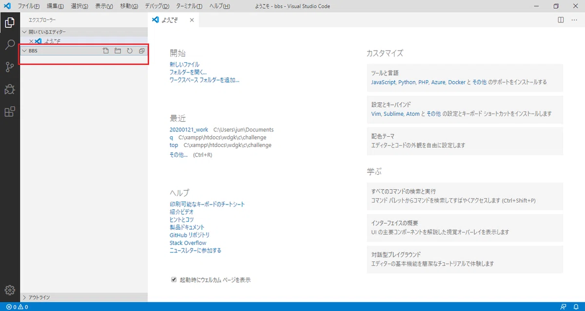
Task: Open the Stack Overflow link
Action: (x=188, y=243)
